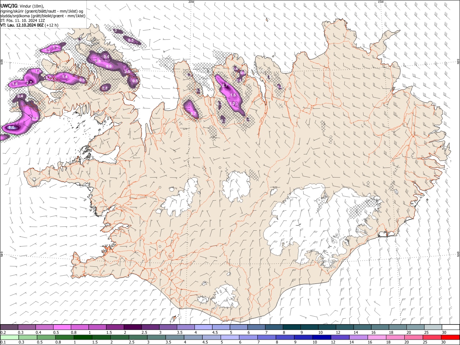Pick the blue 8 swatch in the lower legend row
Viewport: 460px width, 345px height.
coord(285,337)
